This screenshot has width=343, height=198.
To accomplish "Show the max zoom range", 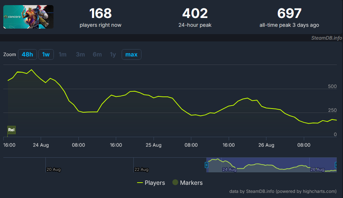I will click(131, 55).
